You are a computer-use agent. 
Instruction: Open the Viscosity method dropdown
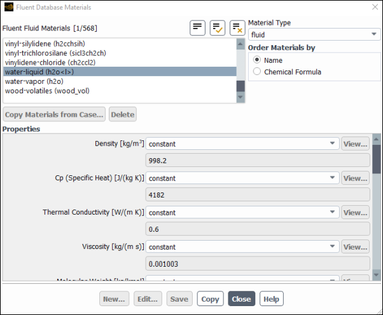coord(242,247)
